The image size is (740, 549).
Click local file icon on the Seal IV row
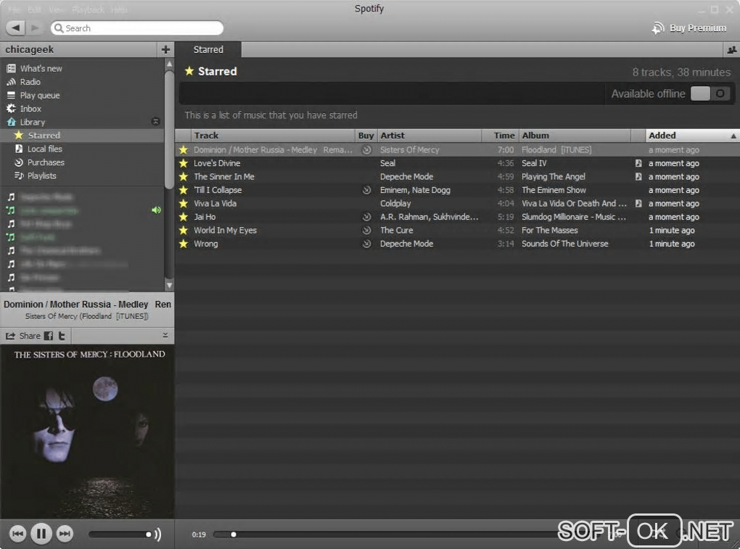point(638,163)
